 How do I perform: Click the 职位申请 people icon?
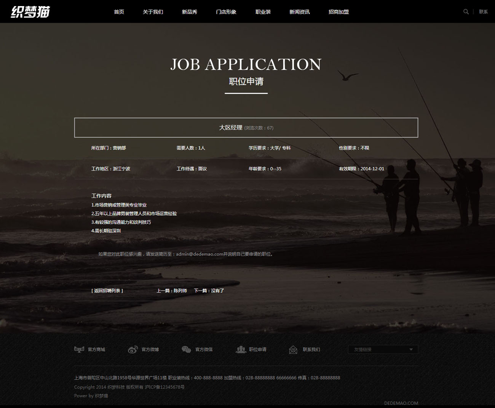(x=241, y=349)
